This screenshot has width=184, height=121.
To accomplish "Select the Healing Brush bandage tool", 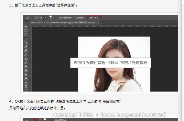I will [x=26, y=50].
